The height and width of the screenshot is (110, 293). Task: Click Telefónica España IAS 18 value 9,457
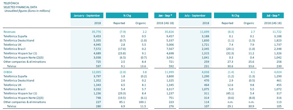pyautogui.click(x=170, y=36)
